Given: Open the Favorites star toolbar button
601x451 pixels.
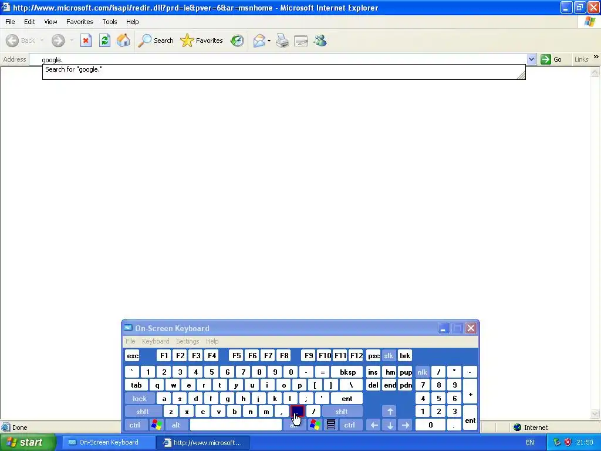Looking at the screenshot, I should (202, 41).
